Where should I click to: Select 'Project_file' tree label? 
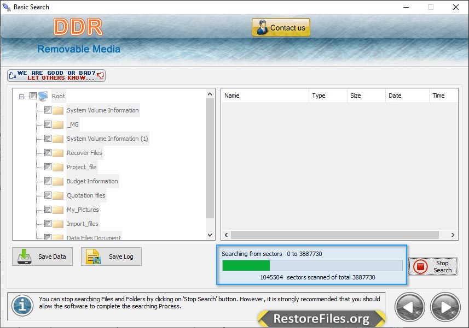pos(82,167)
